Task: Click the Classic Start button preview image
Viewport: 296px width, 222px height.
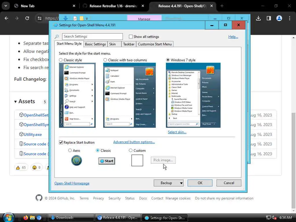Action: point(107,161)
